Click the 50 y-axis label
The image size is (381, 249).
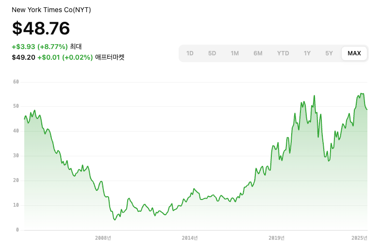click(16, 106)
